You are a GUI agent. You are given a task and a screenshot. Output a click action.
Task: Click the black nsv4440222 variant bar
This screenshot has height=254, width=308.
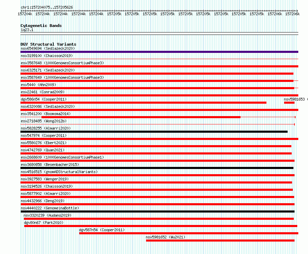[157, 211]
